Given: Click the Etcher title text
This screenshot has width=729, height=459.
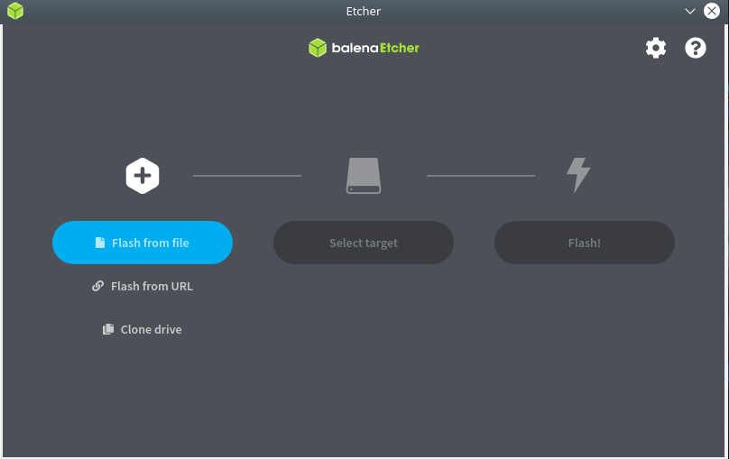Looking at the screenshot, I should coord(364,11).
